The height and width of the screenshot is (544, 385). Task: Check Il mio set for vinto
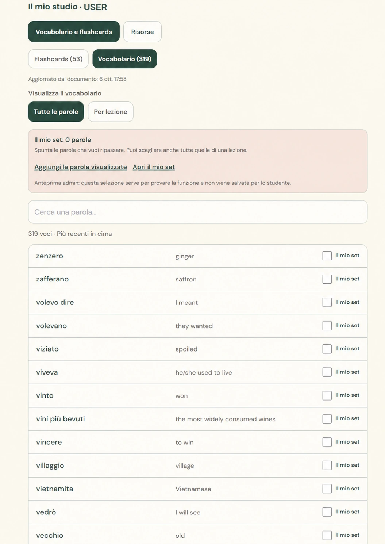click(x=327, y=395)
